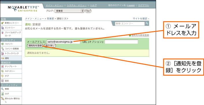Click the 取り消し button
The image size is (204, 105).
[x=50, y=46]
